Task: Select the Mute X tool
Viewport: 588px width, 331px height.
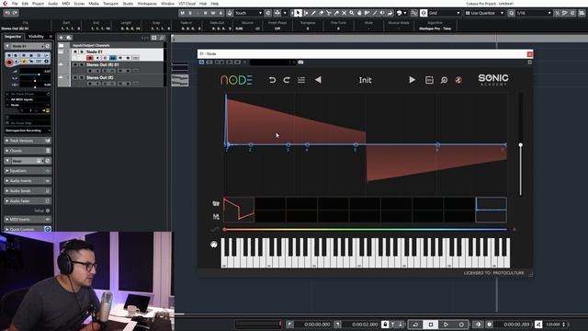Action: [x=344, y=13]
